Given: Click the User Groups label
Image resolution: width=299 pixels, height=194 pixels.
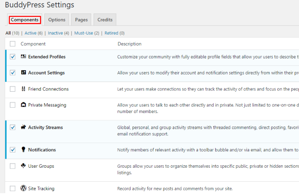Looking at the screenshot, I should (41, 166).
